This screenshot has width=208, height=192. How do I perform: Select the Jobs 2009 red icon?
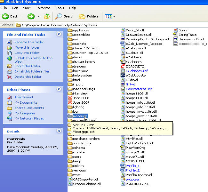[70, 102]
